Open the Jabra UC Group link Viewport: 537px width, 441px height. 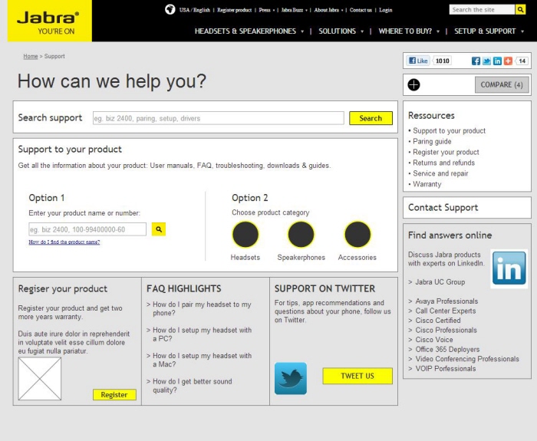[x=440, y=282]
